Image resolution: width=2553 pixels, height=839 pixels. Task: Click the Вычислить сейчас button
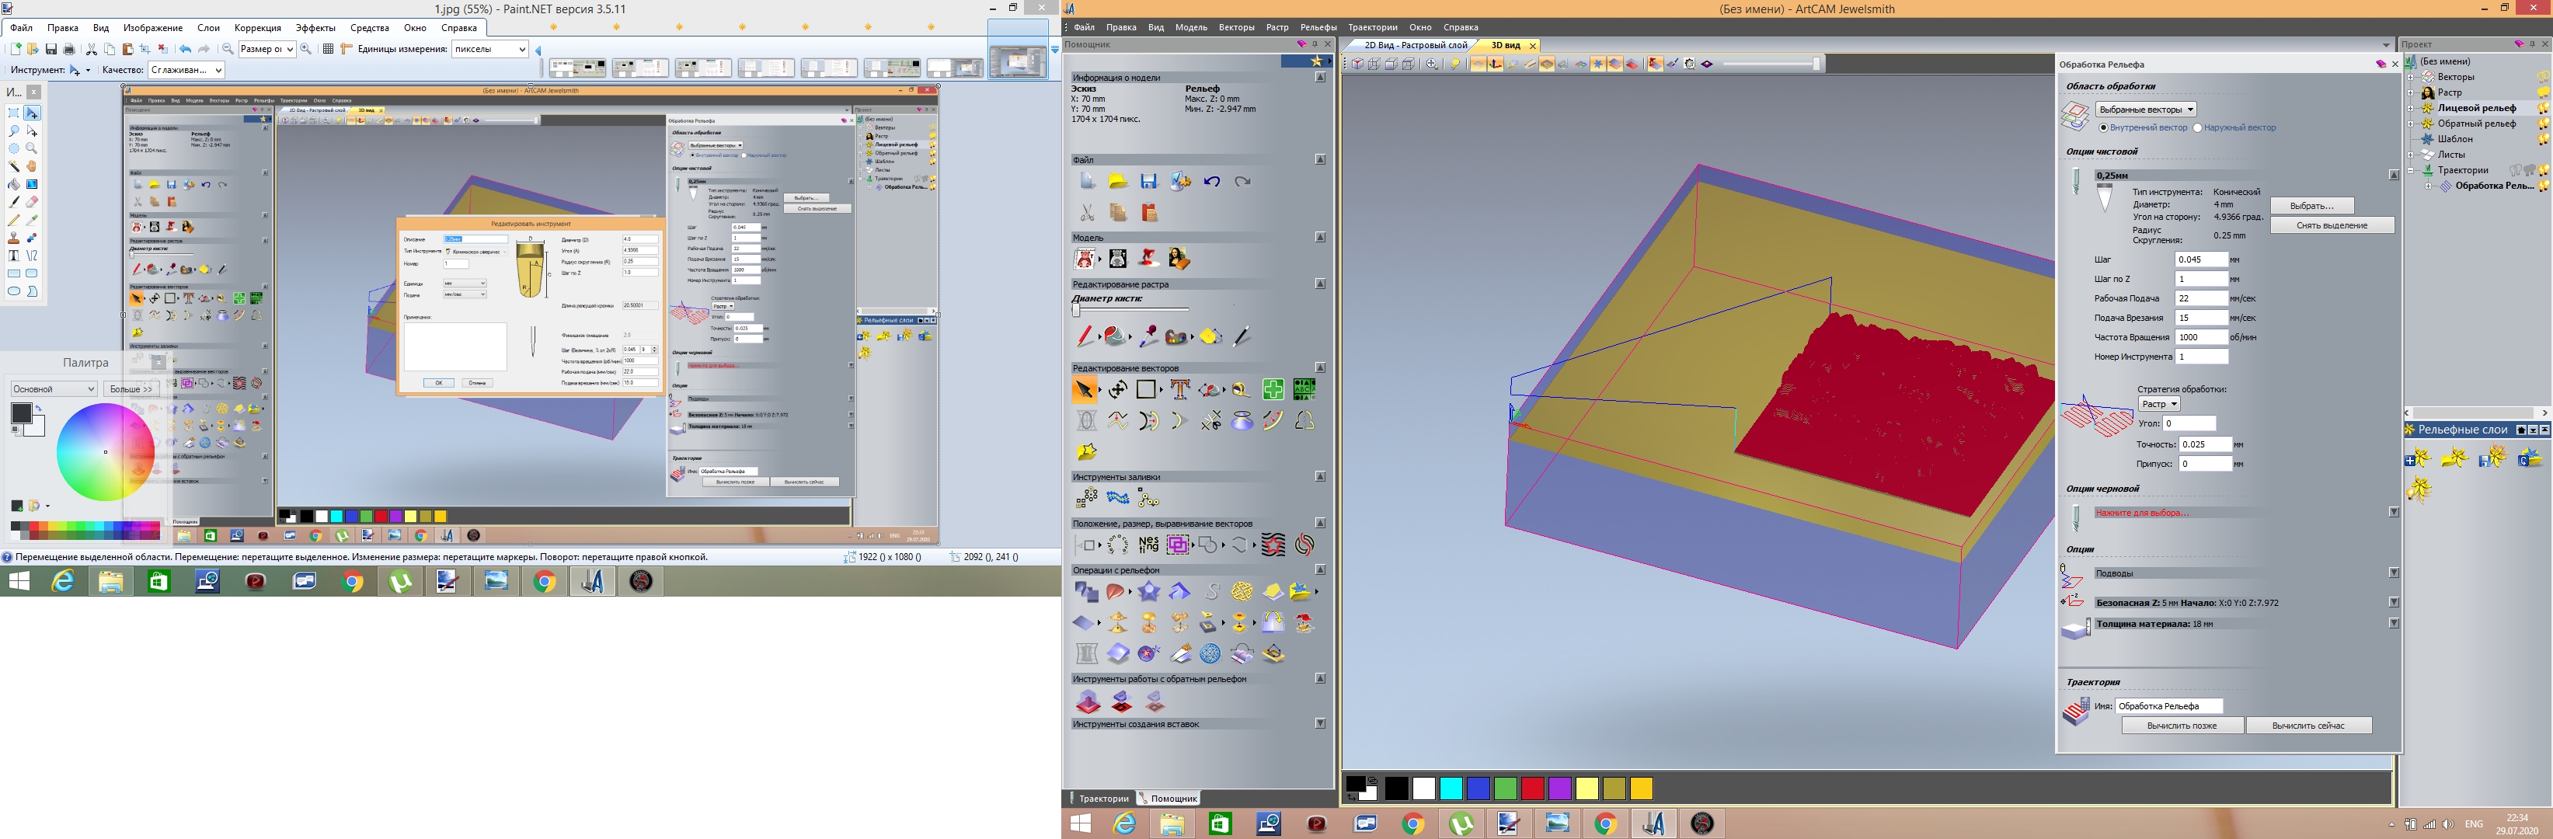tap(2307, 725)
